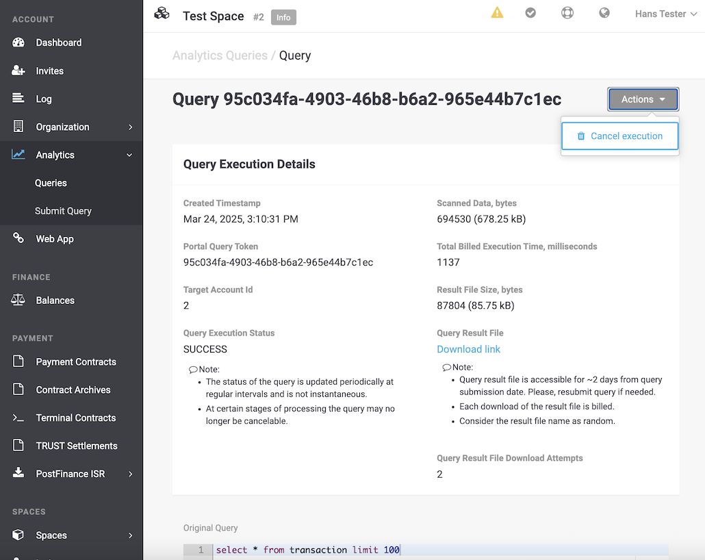Image resolution: width=705 pixels, height=560 pixels.
Task: Switch to the Queries page
Action: (x=51, y=183)
